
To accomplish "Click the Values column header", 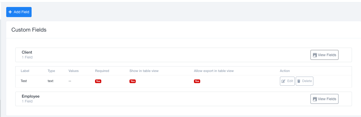I will click(74, 71).
